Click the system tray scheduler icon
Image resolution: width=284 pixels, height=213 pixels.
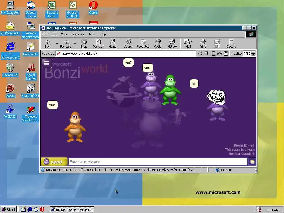259,210
